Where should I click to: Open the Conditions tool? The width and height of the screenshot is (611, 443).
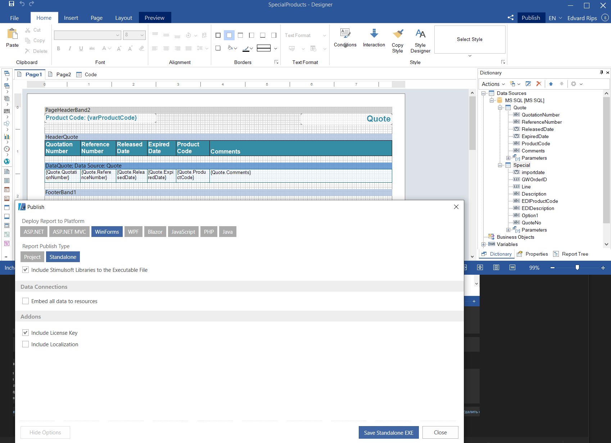click(x=345, y=37)
